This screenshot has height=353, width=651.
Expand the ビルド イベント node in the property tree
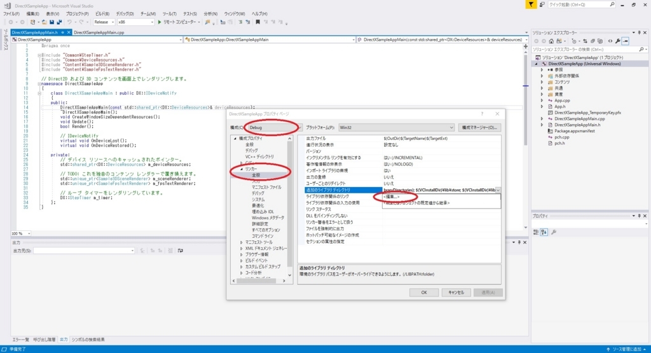coord(241,260)
